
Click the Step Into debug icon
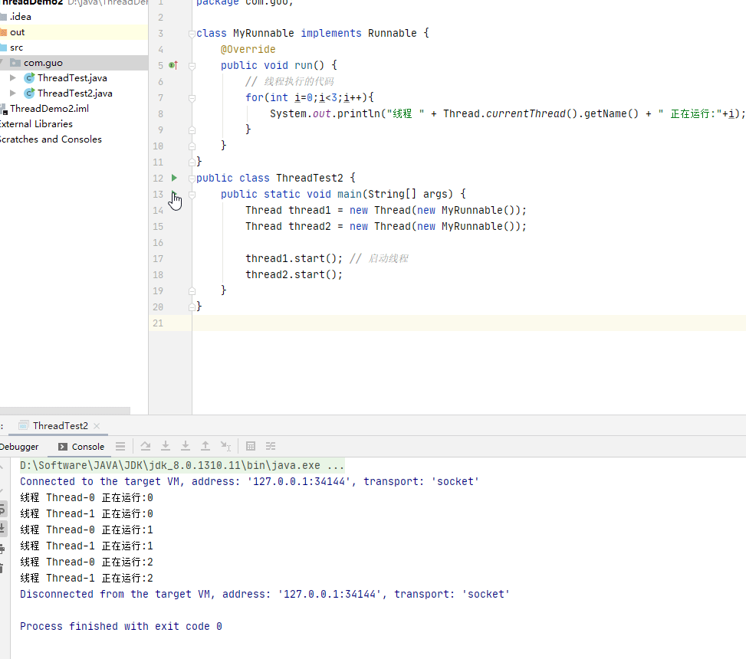coord(166,446)
